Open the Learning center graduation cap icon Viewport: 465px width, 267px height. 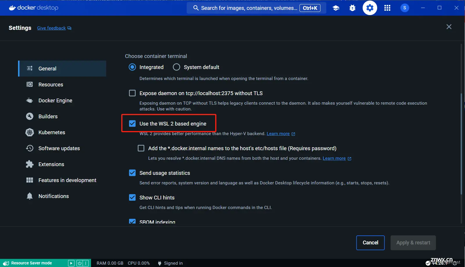pos(336,8)
